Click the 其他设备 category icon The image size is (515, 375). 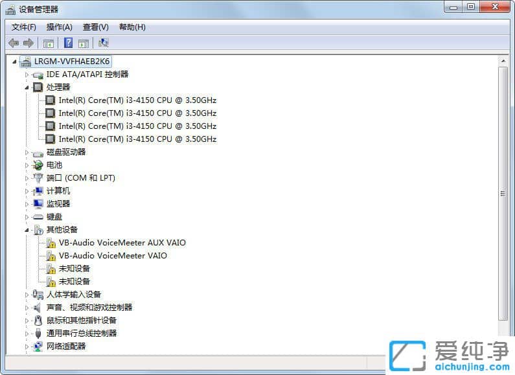point(38,230)
